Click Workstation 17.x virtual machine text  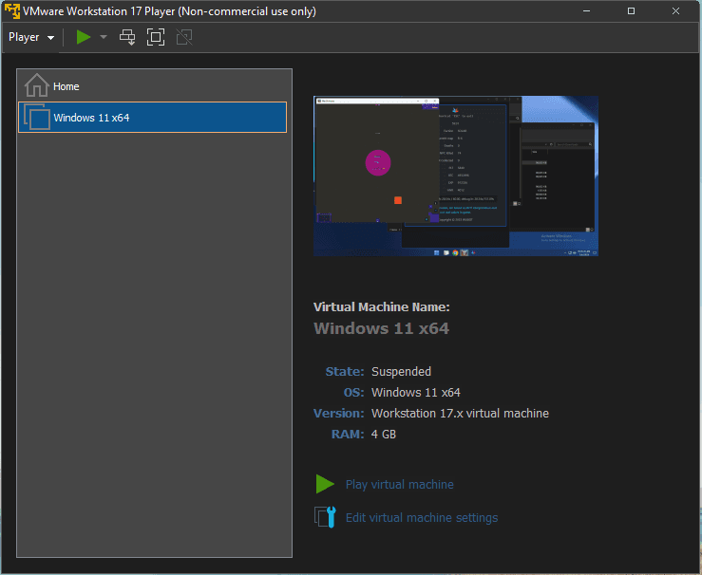[x=460, y=413]
